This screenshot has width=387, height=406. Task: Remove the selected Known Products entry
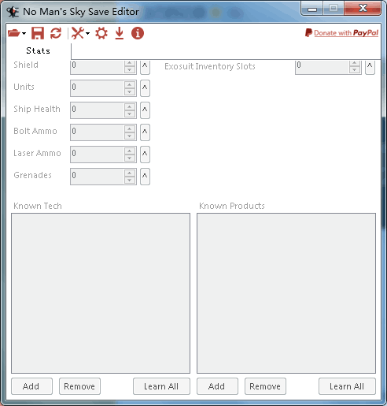pos(265,386)
